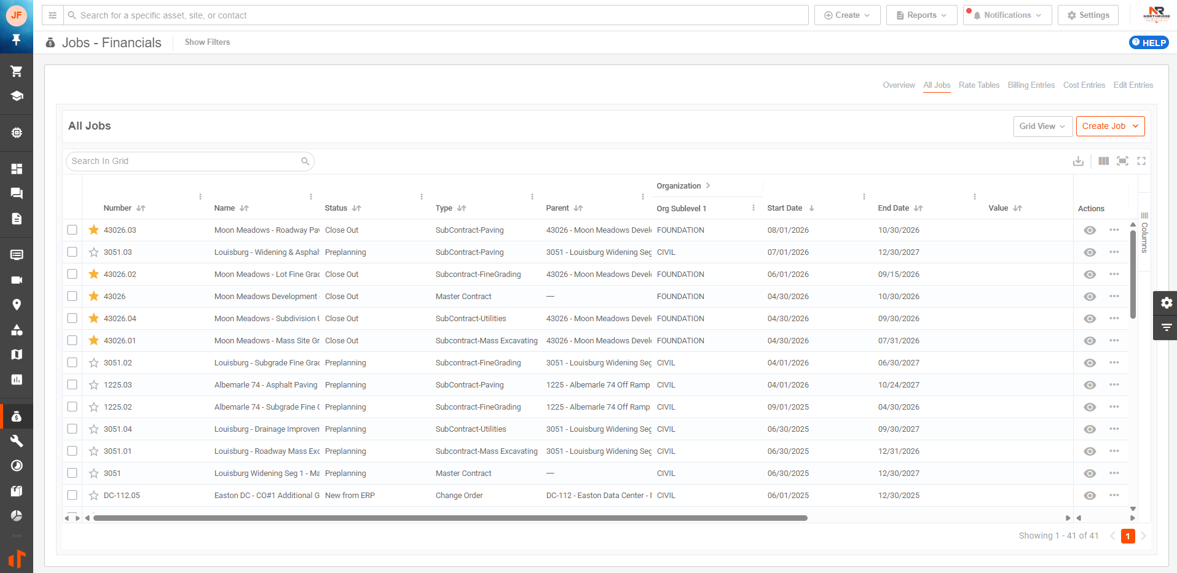Open more actions for job 3051

[x=1114, y=474]
